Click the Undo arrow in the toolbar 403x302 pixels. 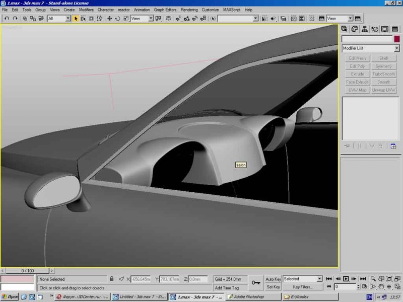pos(7,19)
